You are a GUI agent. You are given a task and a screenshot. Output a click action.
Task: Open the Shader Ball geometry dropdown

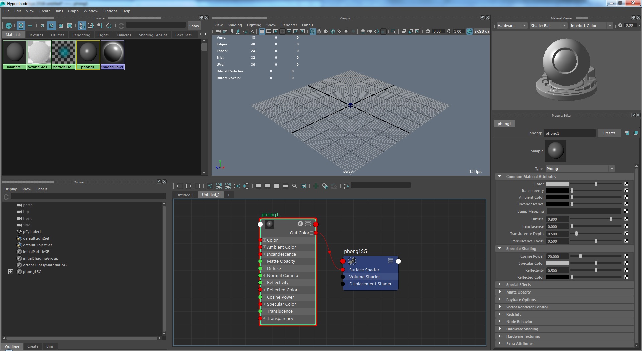[548, 26]
